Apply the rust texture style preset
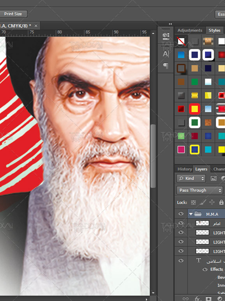This screenshot has width=225, height=301. pyautogui.click(x=208, y=122)
